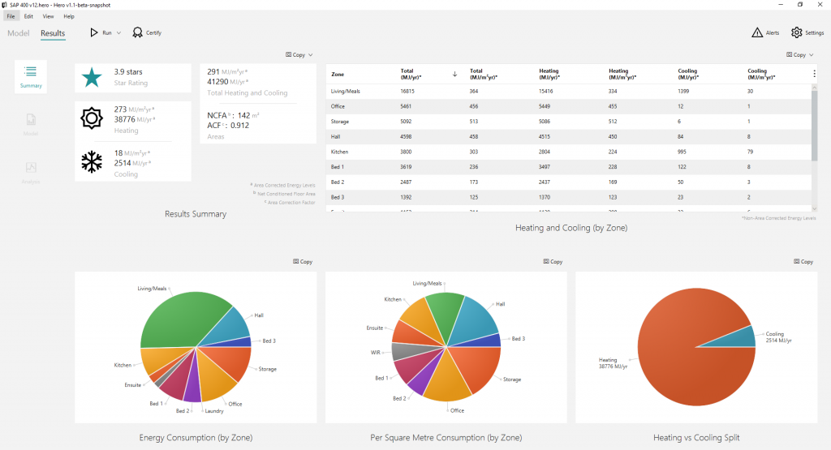Switch to the Model tab
The image size is (831, 450).
tap(18, 33)
